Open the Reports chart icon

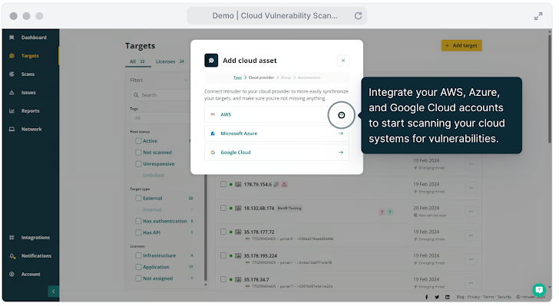tap(12, 110)
